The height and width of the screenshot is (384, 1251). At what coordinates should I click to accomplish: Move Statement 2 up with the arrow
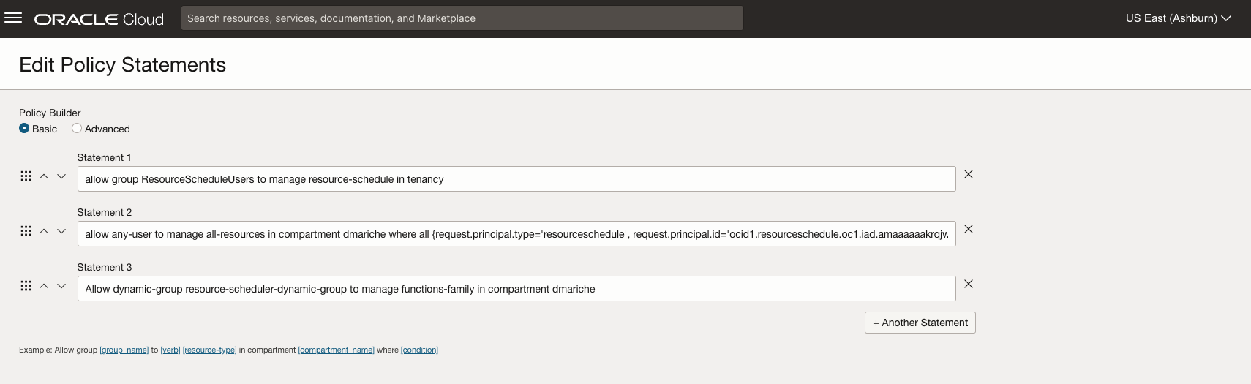coord(44,231)
